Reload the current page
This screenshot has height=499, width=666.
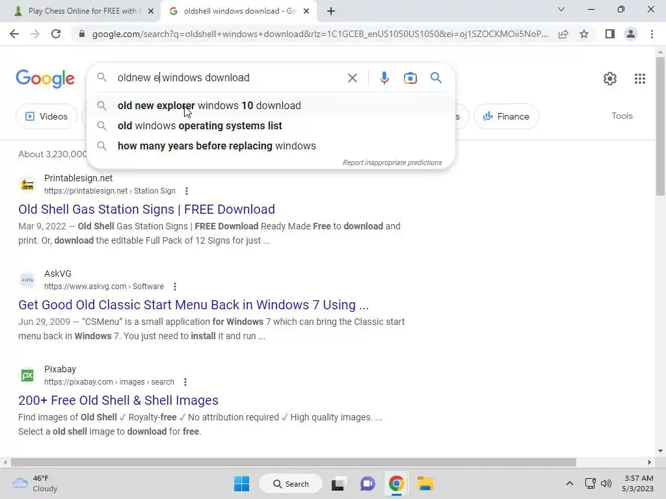pos(56,34)
